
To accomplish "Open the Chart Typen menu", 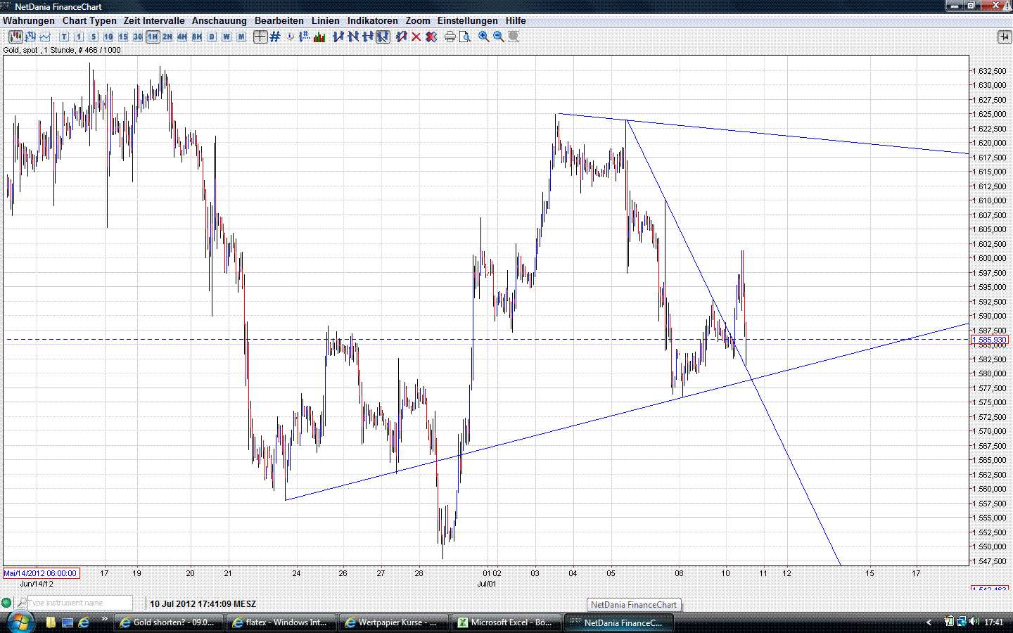I will (x=89, y=20).
